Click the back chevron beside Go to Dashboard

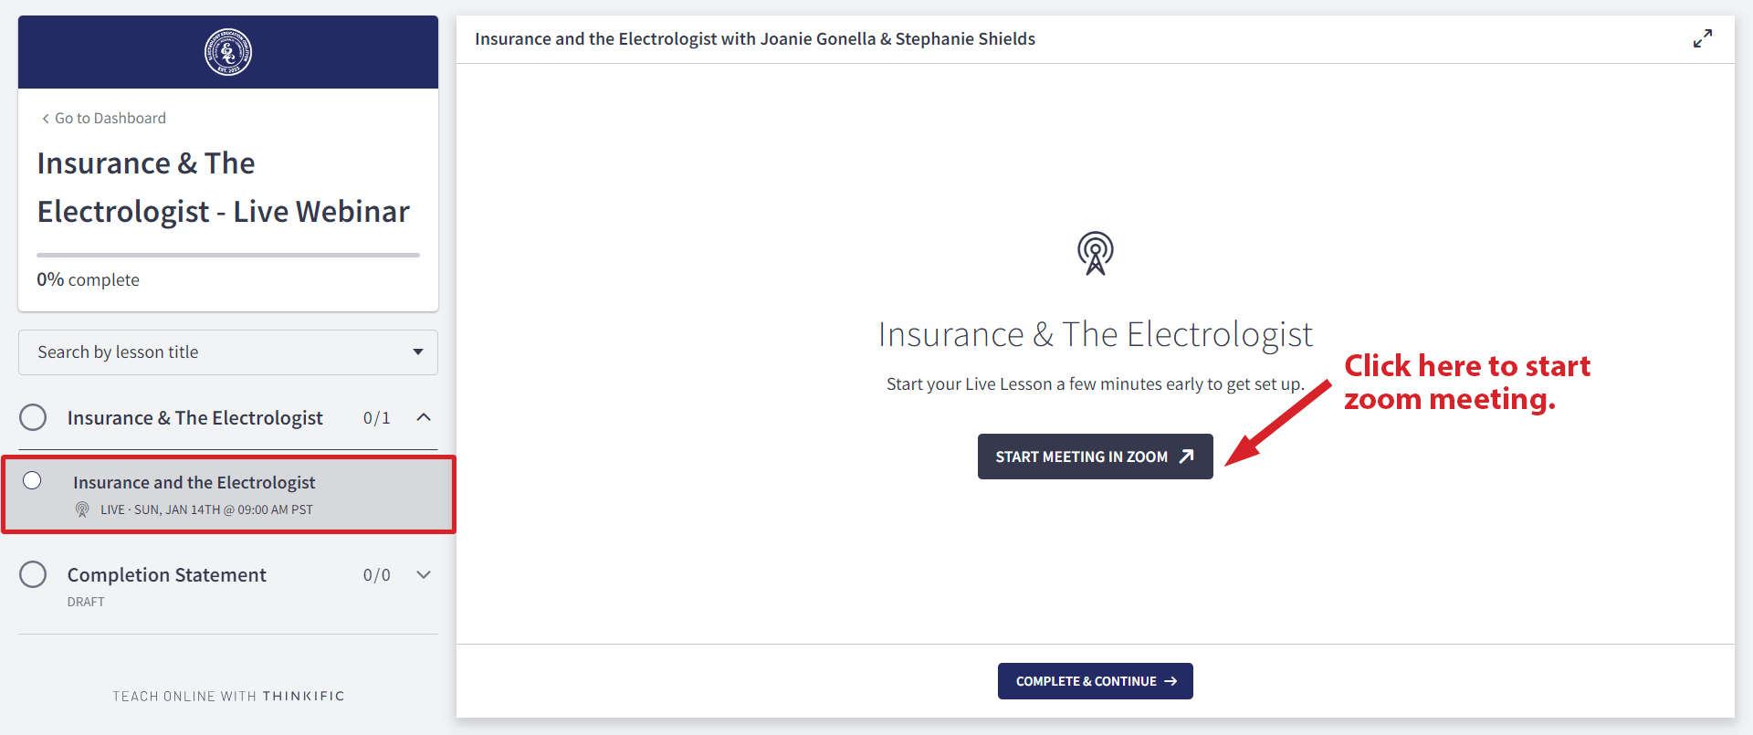pyautogui.click(x=46, y=119)
